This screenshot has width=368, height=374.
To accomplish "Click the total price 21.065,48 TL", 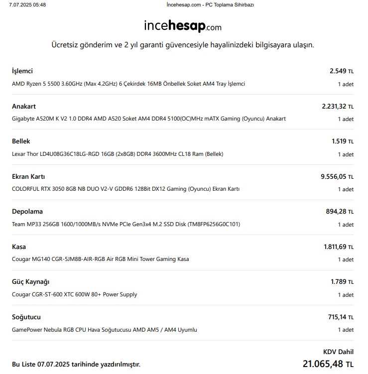I will coord(328,364).
